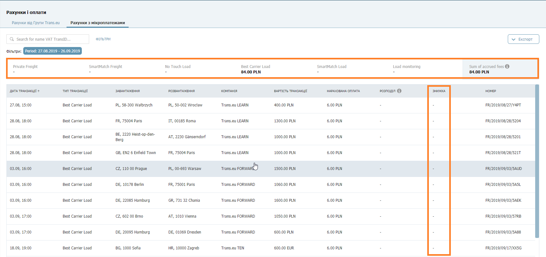The height and width of the screenshot is (257, 546).
Task: Click loading cell DE, 20095 Hamburg
Action: coord(132,232)
